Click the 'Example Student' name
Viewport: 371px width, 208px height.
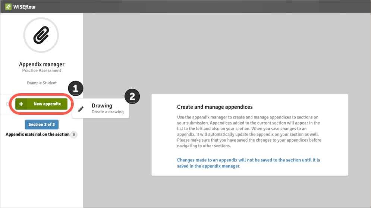pos(41,83)
